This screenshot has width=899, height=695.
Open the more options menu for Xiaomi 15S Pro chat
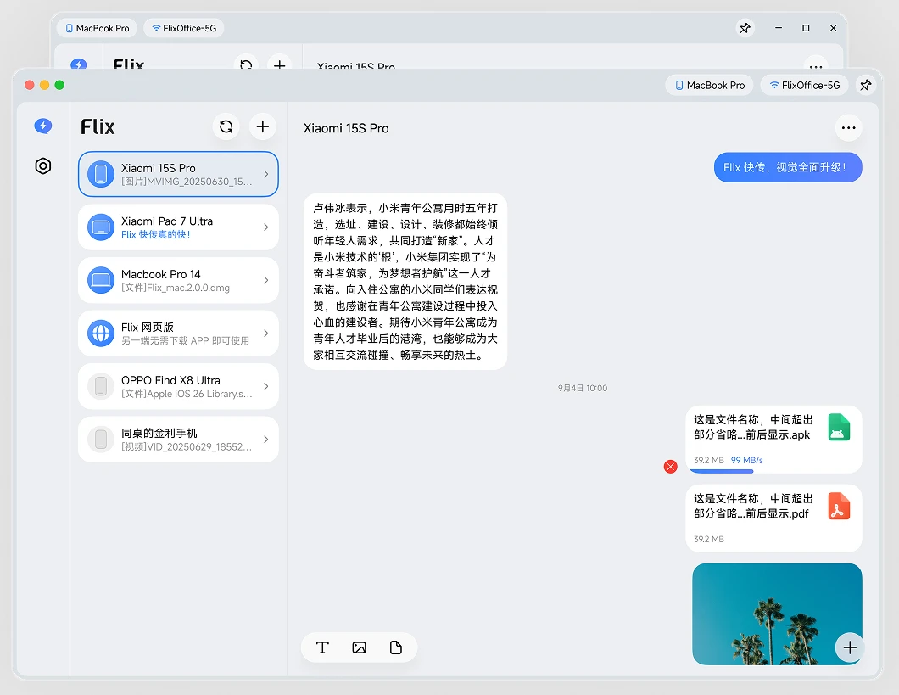(849, 128)
